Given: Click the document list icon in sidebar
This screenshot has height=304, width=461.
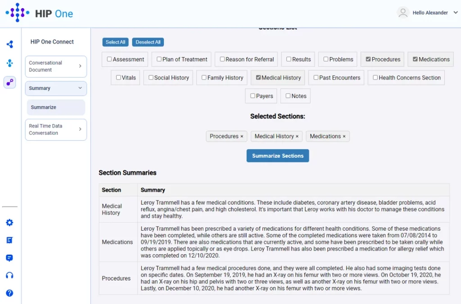Looking at the screenshot, I should 9,240.
